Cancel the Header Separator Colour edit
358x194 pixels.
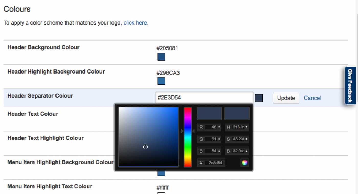click(x=312, y=98)
